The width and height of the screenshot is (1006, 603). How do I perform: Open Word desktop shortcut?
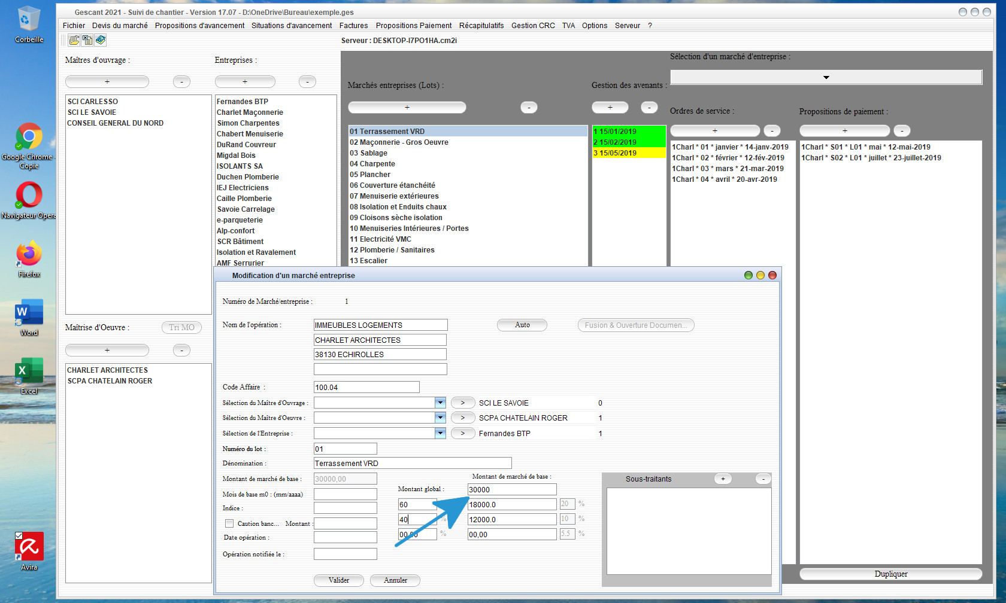tap(29, 318)
